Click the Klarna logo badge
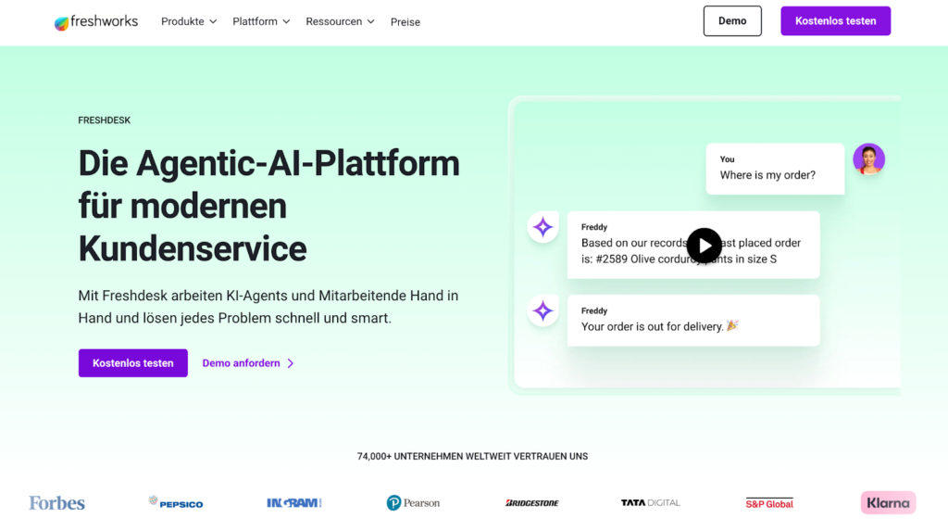The image size is (948, 531). pos(888,503)
